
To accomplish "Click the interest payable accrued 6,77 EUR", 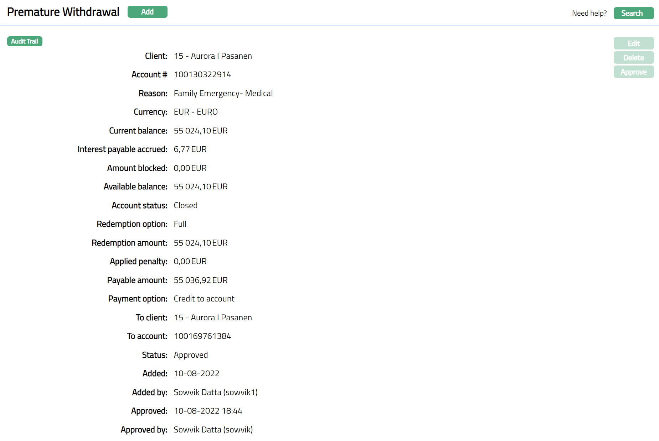I will tap(190, 149).
